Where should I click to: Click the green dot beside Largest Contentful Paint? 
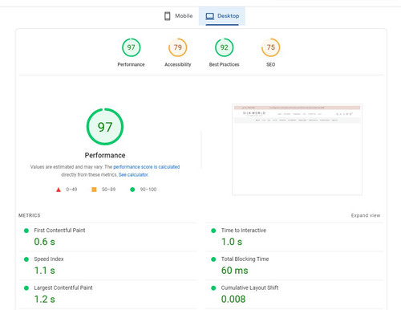pos(26,288)
